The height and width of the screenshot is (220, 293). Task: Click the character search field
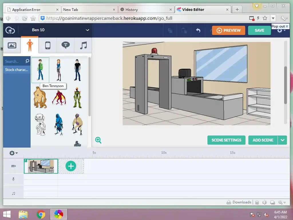coord(14,61)
